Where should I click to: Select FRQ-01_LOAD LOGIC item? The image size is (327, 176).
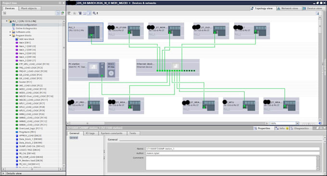point(33,71)
